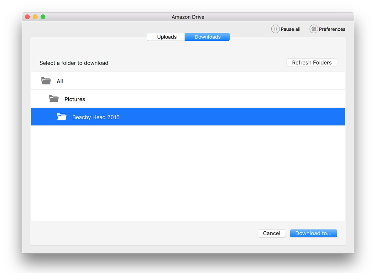Select the All folder name
Image resolution: width=376 pixels, height=273 pixels.
(x=60, y=81)
